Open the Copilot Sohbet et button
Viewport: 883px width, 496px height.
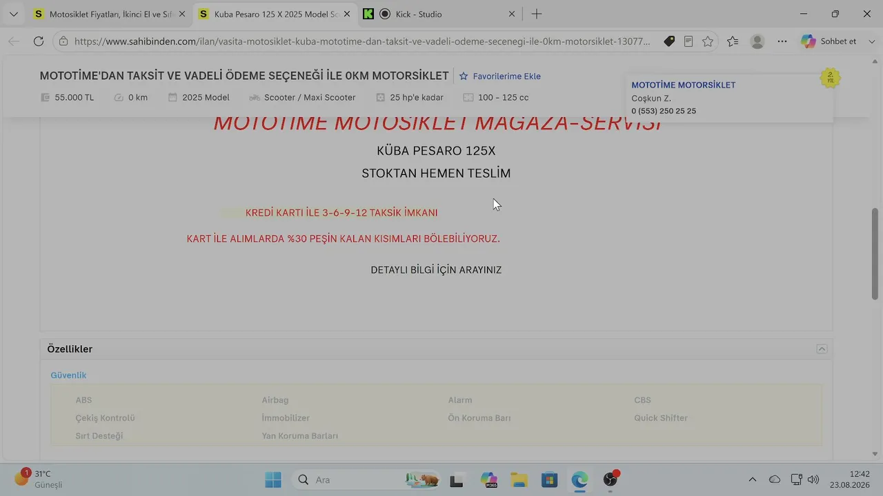click(x=829, y=41)
